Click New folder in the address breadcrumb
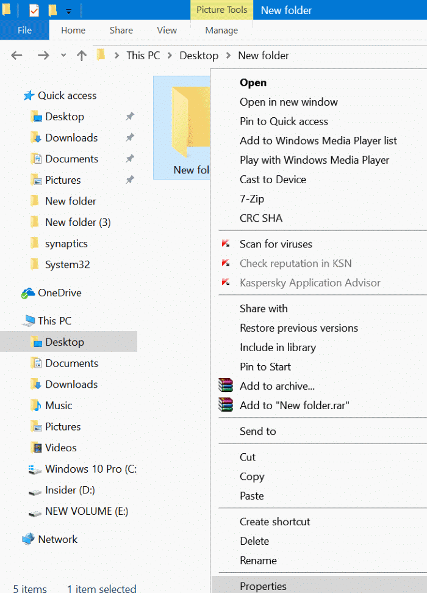Viewport: 427px width, 593px height. pyautogui.click(x=264, y=56)
